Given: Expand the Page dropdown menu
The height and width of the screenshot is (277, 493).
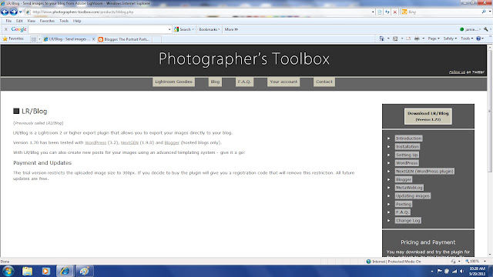Looking at the screenshot, I should 434,38.
